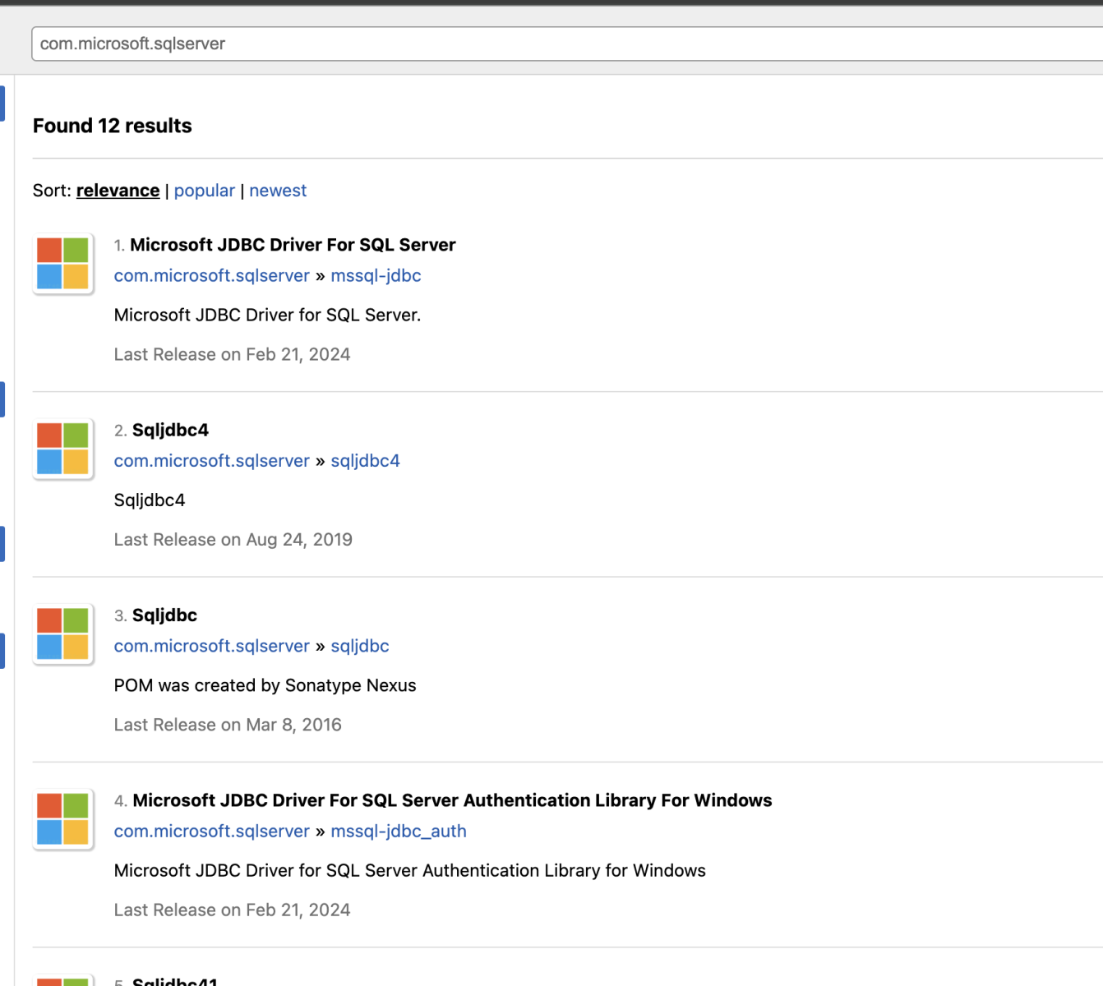Image resolution: width=1103 pixels, height=986 pixels.
Task: Click result 4 'Last Release on Feb 21, 2024' text
Action: tap(232, 910)
